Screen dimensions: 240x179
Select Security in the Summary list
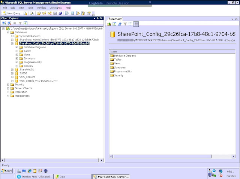click(x=118, y=75)
